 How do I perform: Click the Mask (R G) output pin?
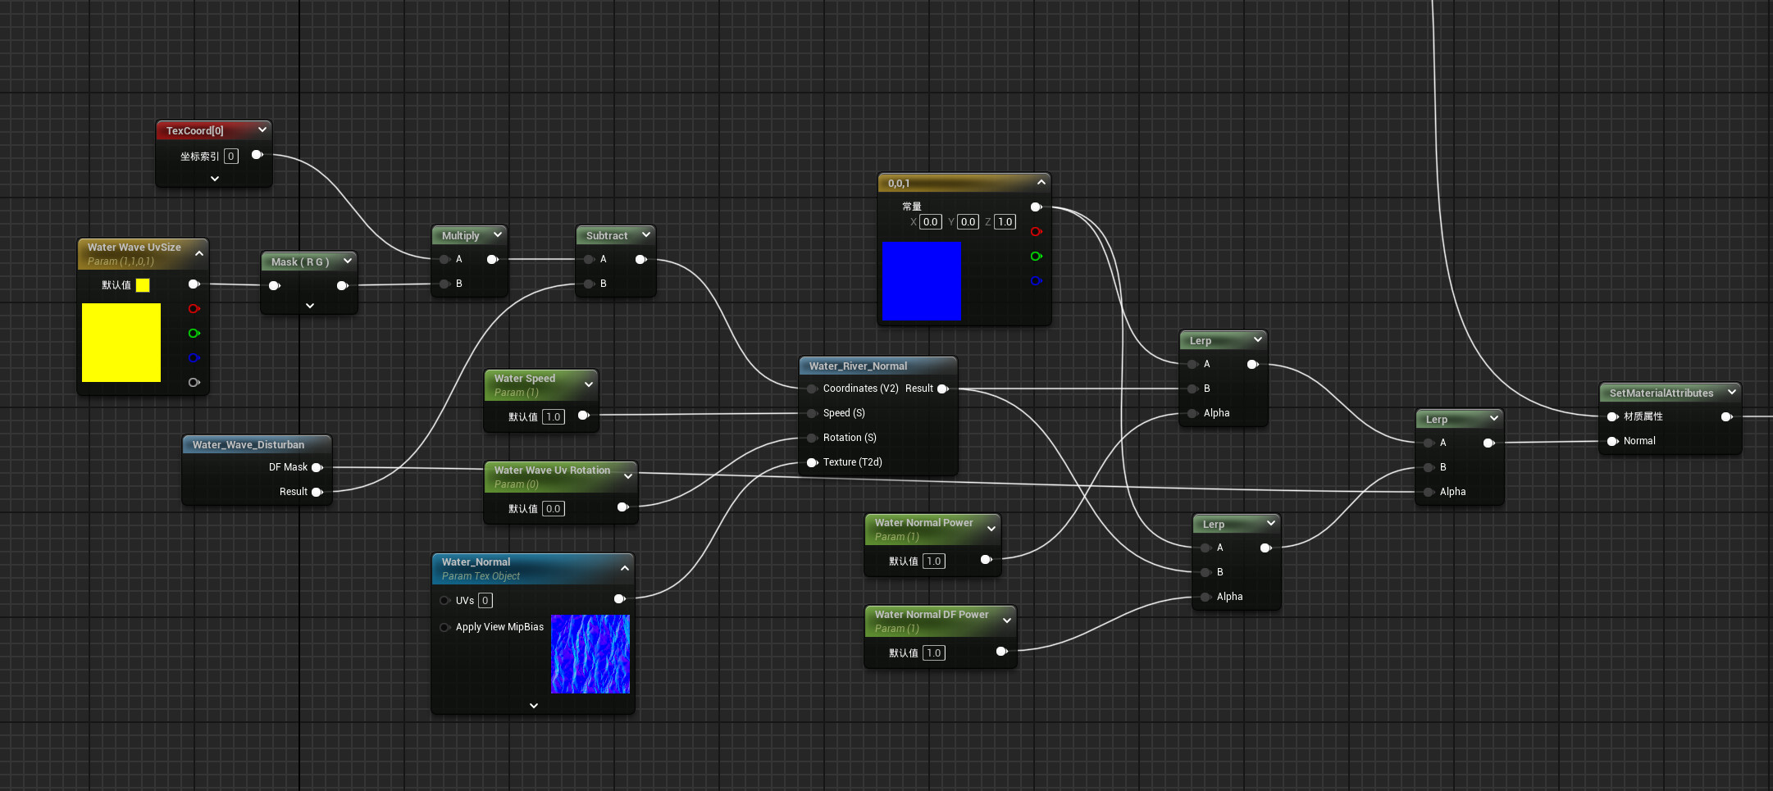point(343,285)
